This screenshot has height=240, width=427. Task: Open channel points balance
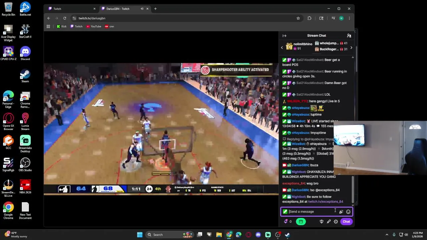[288, 221]
